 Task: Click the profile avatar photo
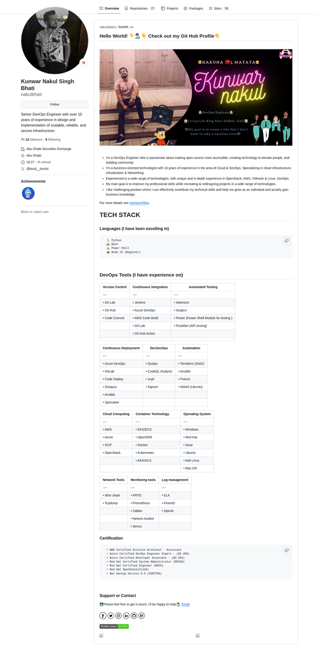click(x=55, y=40)
